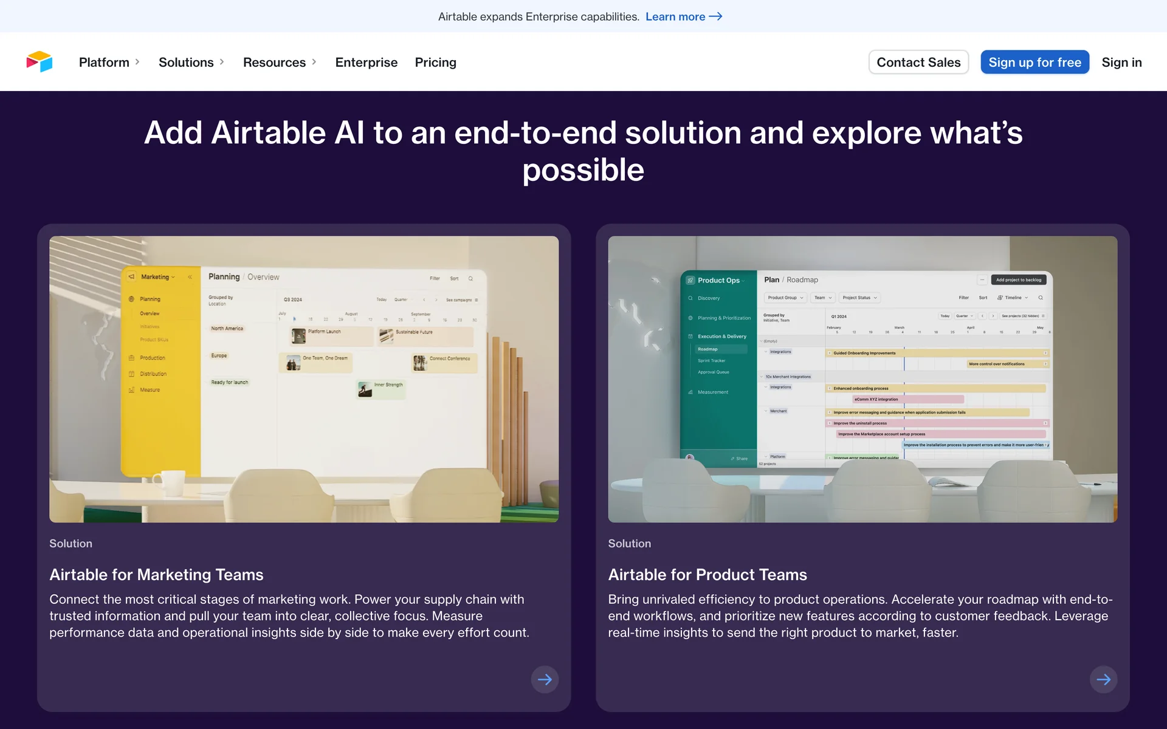Click the Platform nav label
This screenshot has height=729, width=1167.
104,62
